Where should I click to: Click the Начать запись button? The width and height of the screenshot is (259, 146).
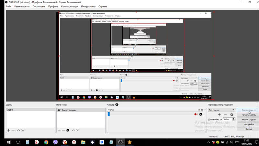click(248, 115)
